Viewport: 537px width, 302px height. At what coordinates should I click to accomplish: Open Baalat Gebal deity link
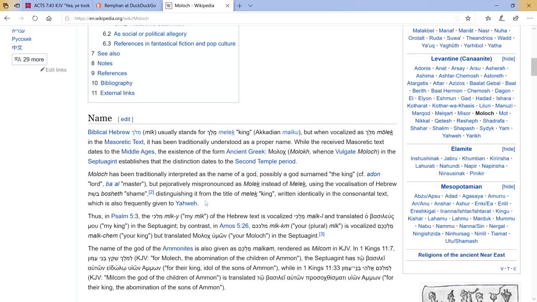485,83
